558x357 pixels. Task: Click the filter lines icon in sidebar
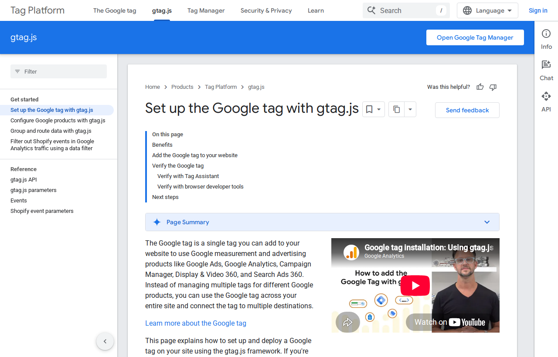[x=17, y=71]
